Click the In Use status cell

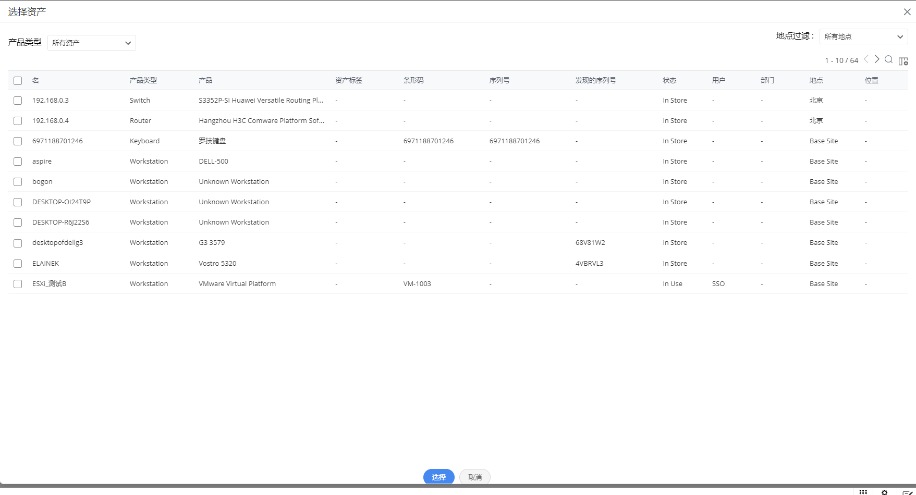click(673, 283)
